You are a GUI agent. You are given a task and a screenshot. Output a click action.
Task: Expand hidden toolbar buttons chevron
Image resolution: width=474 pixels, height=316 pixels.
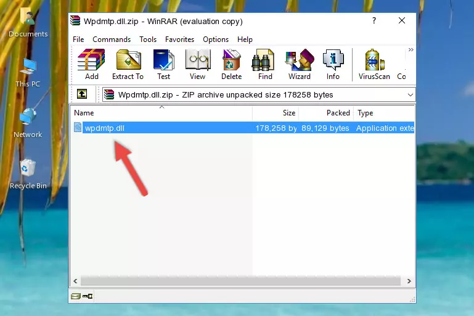point(411,49)
